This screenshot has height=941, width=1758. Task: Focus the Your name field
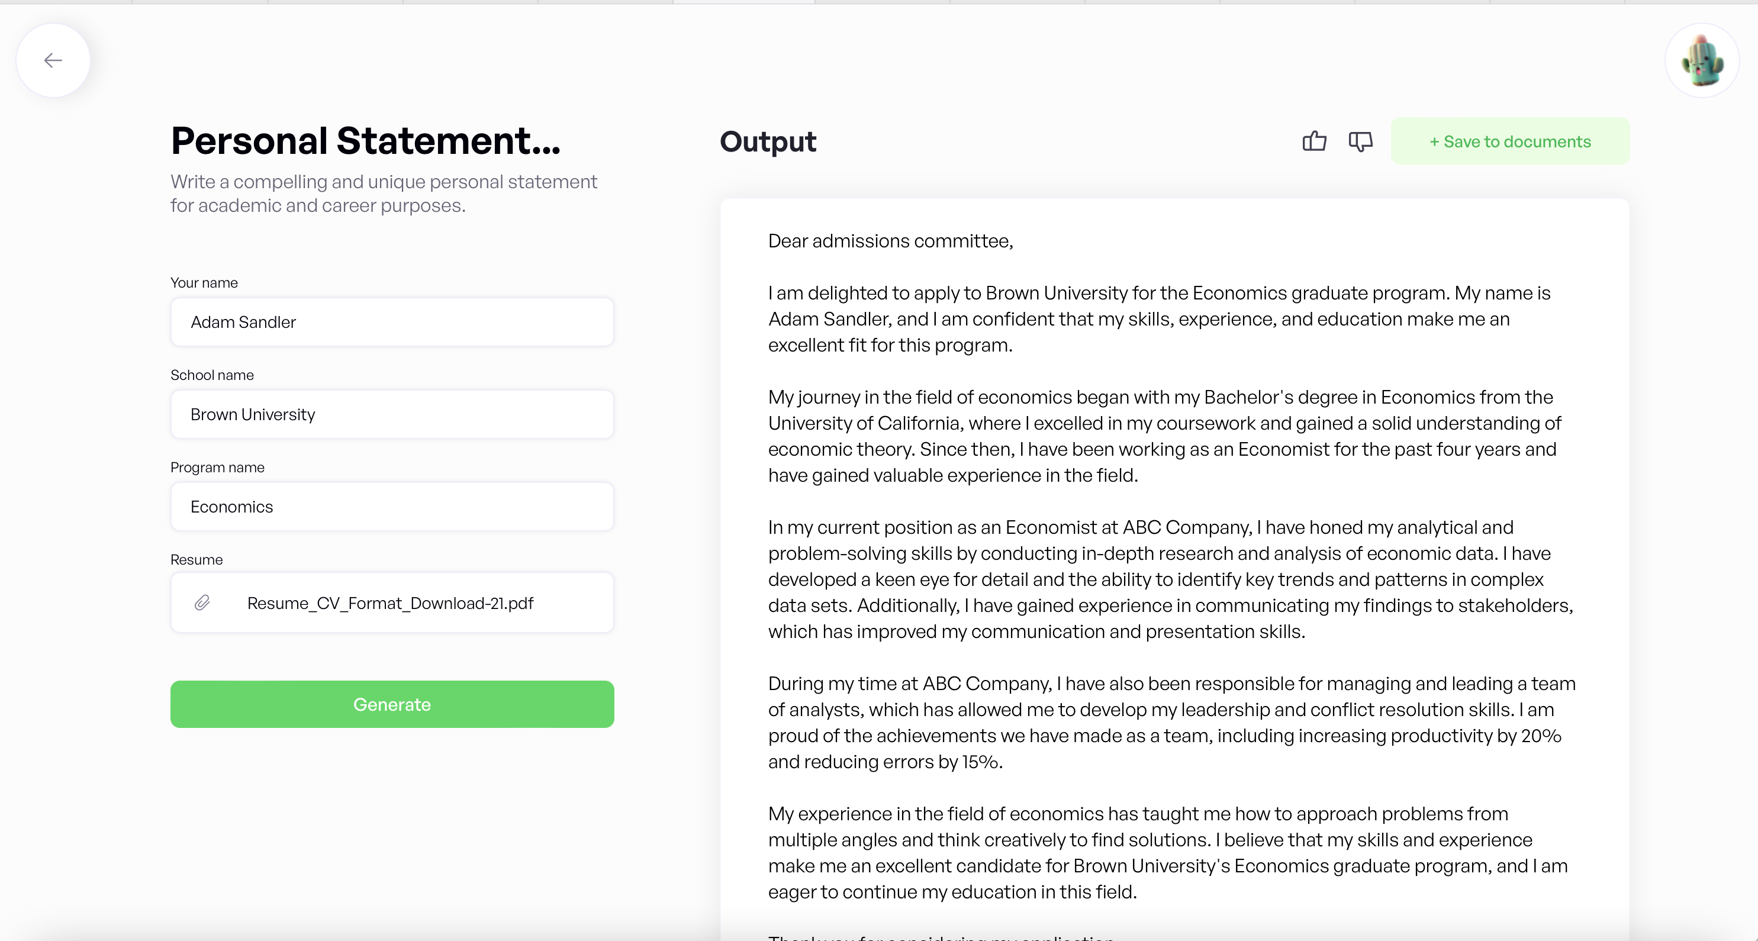pyautogui.click(x=392, y=322)
